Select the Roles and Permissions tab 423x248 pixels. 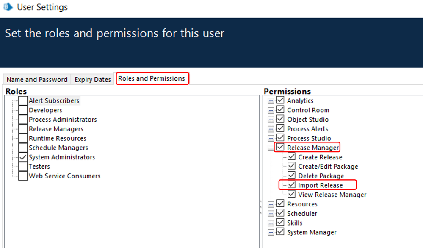tap(152, 78)
